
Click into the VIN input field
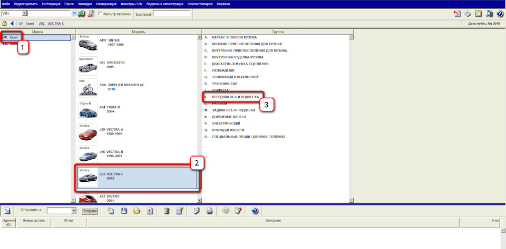(x=50, y=13)
